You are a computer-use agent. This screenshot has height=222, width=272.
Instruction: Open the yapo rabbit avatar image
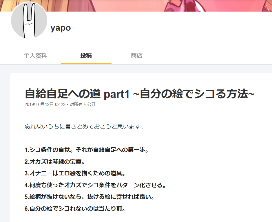(29, 20)
